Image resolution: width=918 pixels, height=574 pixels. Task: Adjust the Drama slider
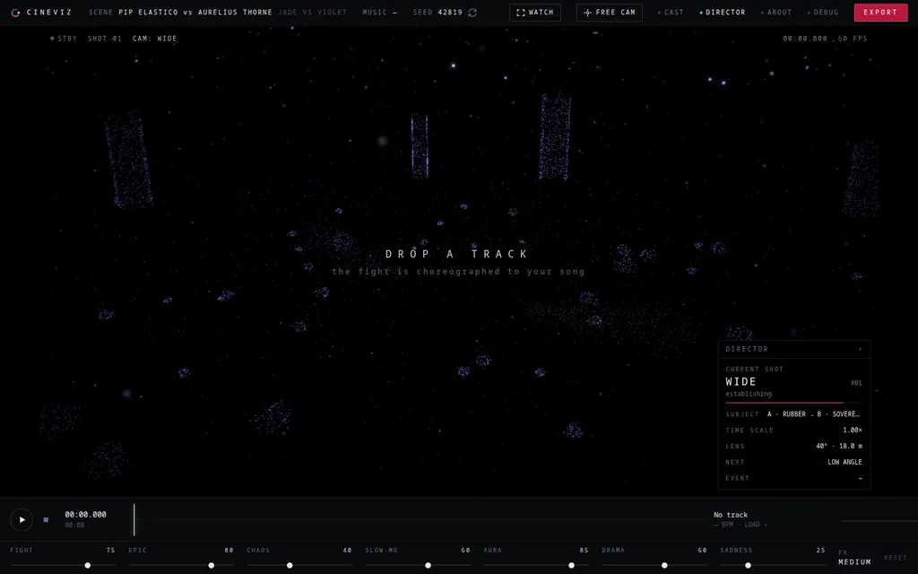point(654,565)
